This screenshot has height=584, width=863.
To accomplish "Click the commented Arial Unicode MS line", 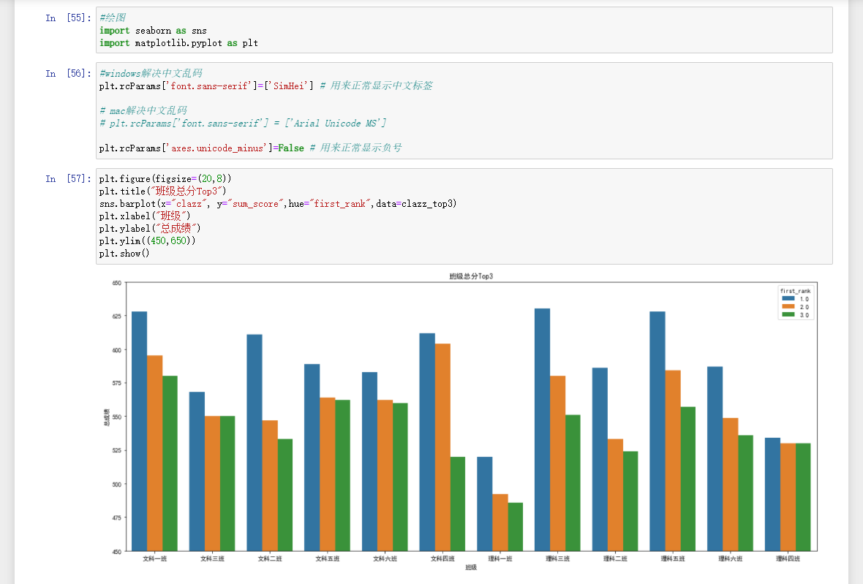I will pyautogui.click(x=243, y=124).
